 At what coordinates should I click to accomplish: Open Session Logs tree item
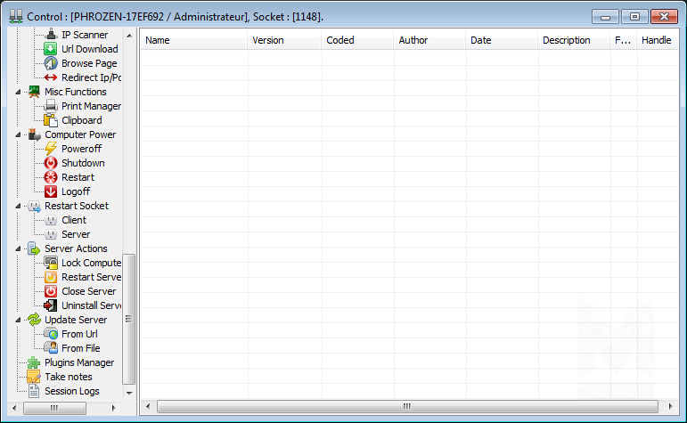[x=71, y=391]
